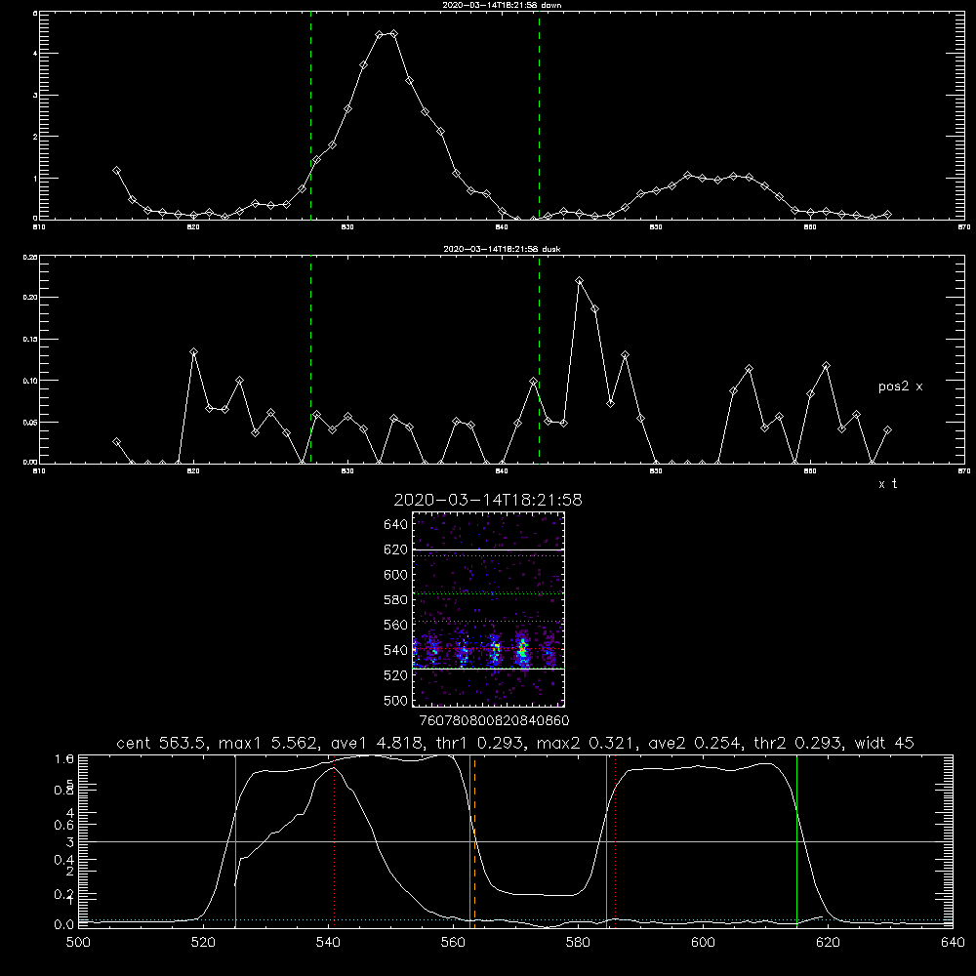Click the dawn plot title text
976x976 pixels.
502,5
